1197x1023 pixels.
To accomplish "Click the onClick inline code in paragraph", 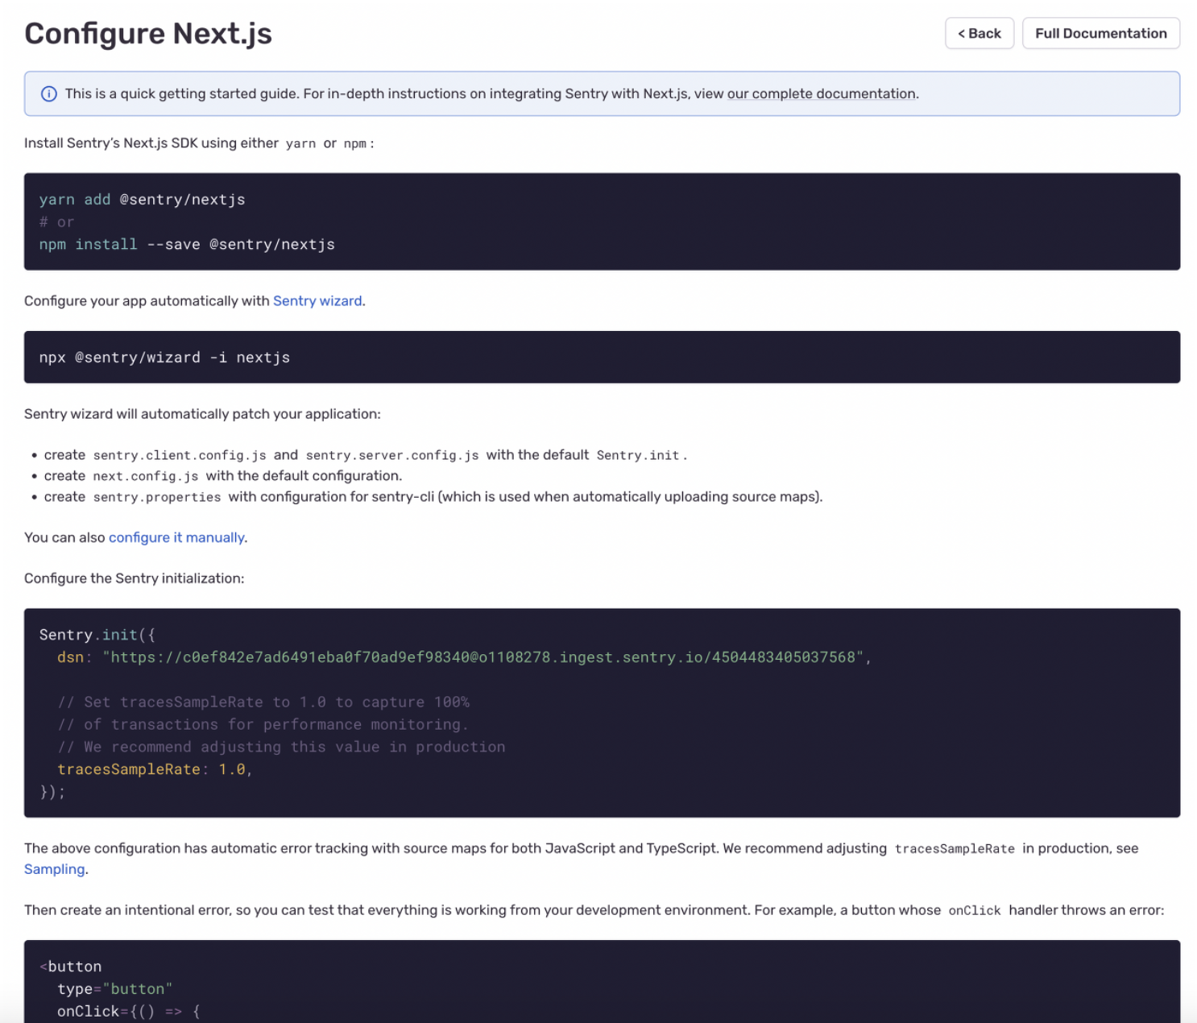I will point(974,910).
